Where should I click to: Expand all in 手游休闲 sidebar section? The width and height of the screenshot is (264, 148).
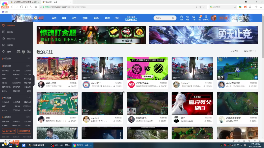[28, 117]
